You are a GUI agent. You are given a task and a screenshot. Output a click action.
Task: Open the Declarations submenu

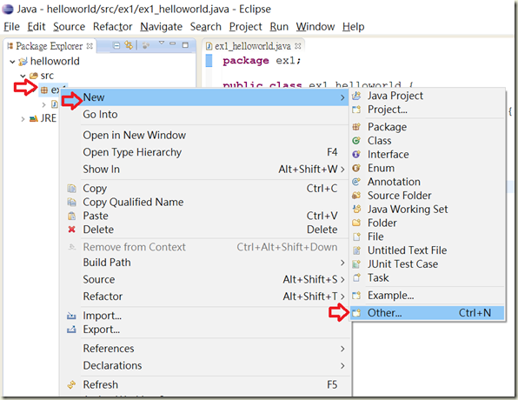coord(205,365)
